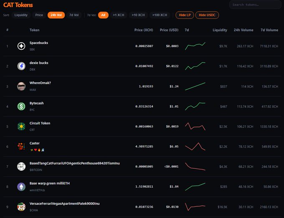Click the Price (USD) column header

coord(169,30)
